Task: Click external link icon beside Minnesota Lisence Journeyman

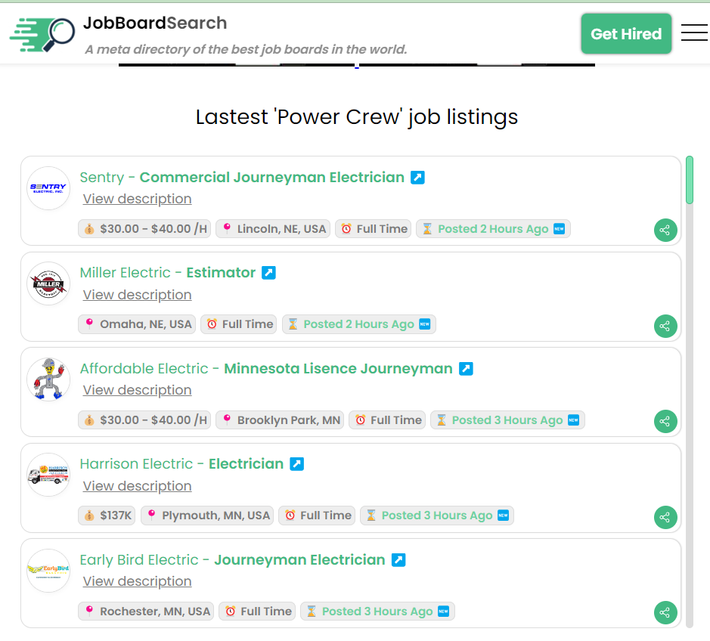Action: [466, 369]
